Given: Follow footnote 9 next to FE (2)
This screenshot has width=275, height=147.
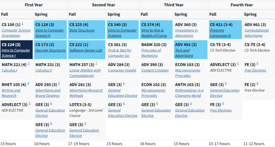Looking at the screenshot, I should point(257,83).
